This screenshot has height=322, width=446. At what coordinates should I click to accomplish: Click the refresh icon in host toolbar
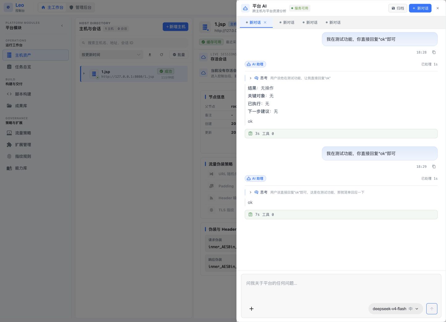[162, 55]
